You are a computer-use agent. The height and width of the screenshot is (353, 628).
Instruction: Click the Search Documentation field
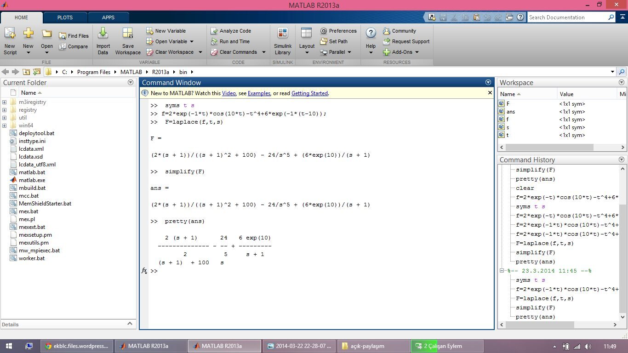point(567,17)
